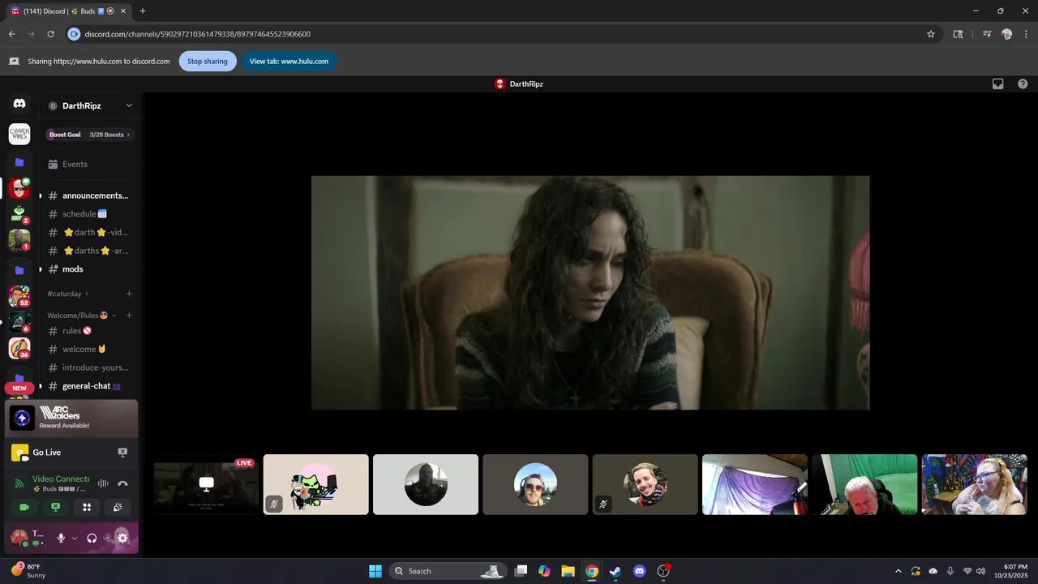
Task: Click the taskbar Search box
Action: coord(448,571)
